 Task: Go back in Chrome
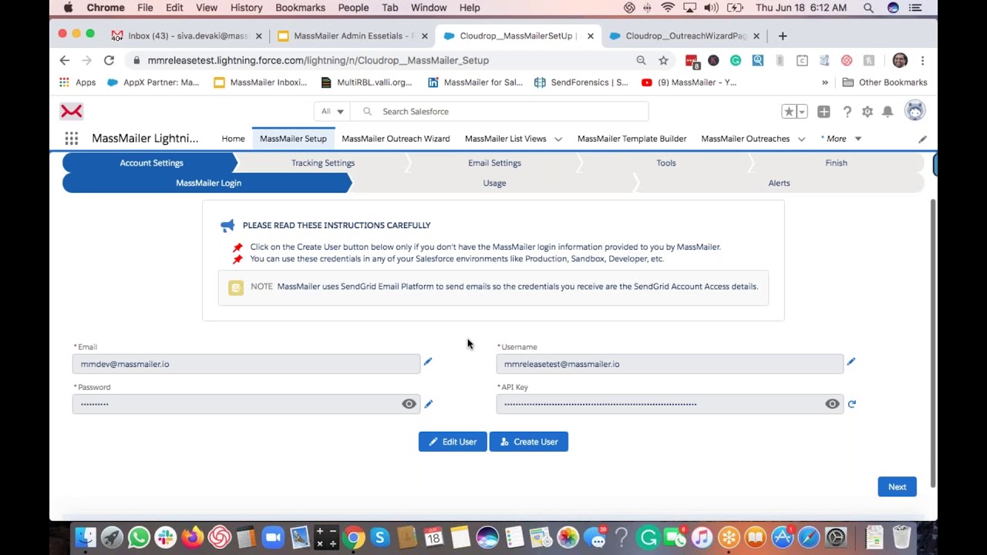(x=65, y=60)
